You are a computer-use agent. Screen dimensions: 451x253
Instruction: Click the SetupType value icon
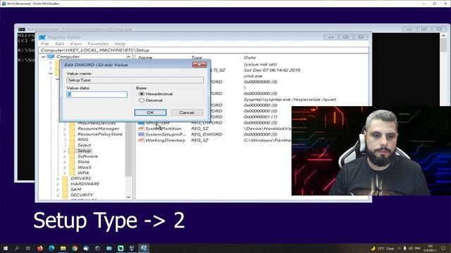pyautogui.click(x=141, y=123)
